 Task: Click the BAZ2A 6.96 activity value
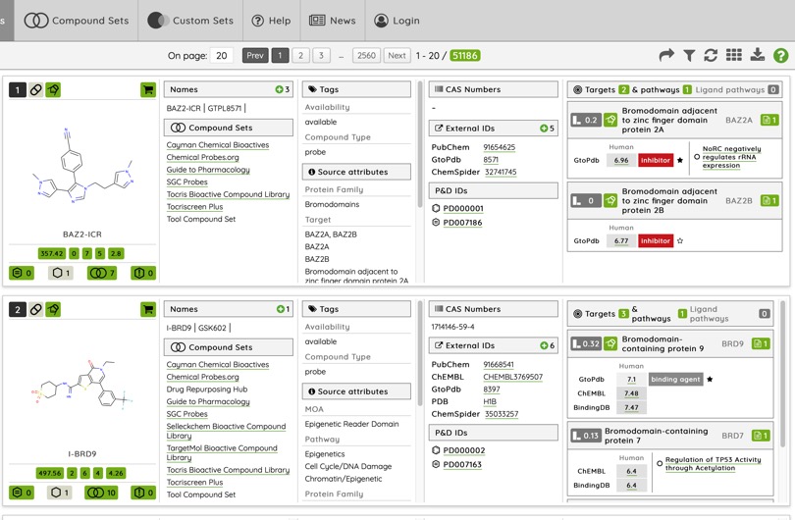click(x=621, y=160)
